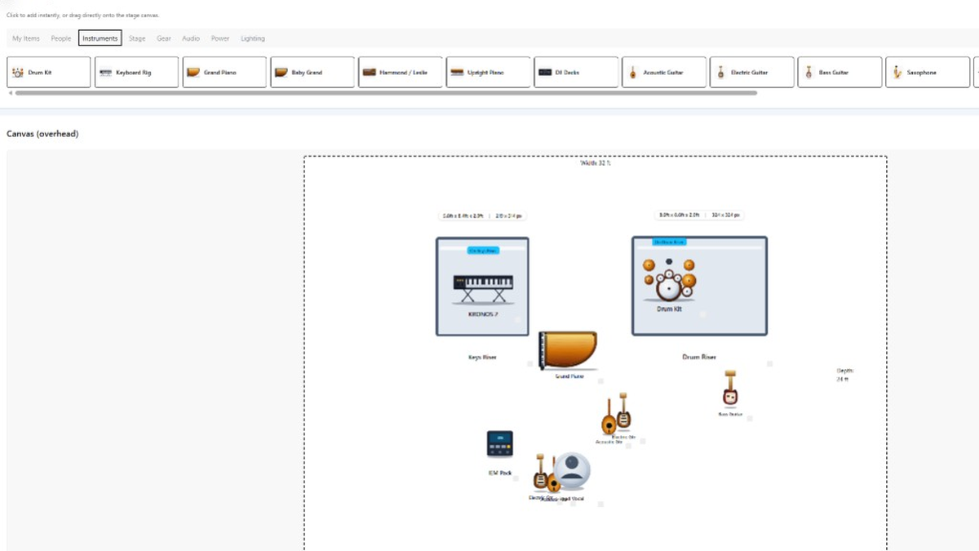Select the IEM Pack item on canvas
The image size is (979, 551).
click(499, 444)
